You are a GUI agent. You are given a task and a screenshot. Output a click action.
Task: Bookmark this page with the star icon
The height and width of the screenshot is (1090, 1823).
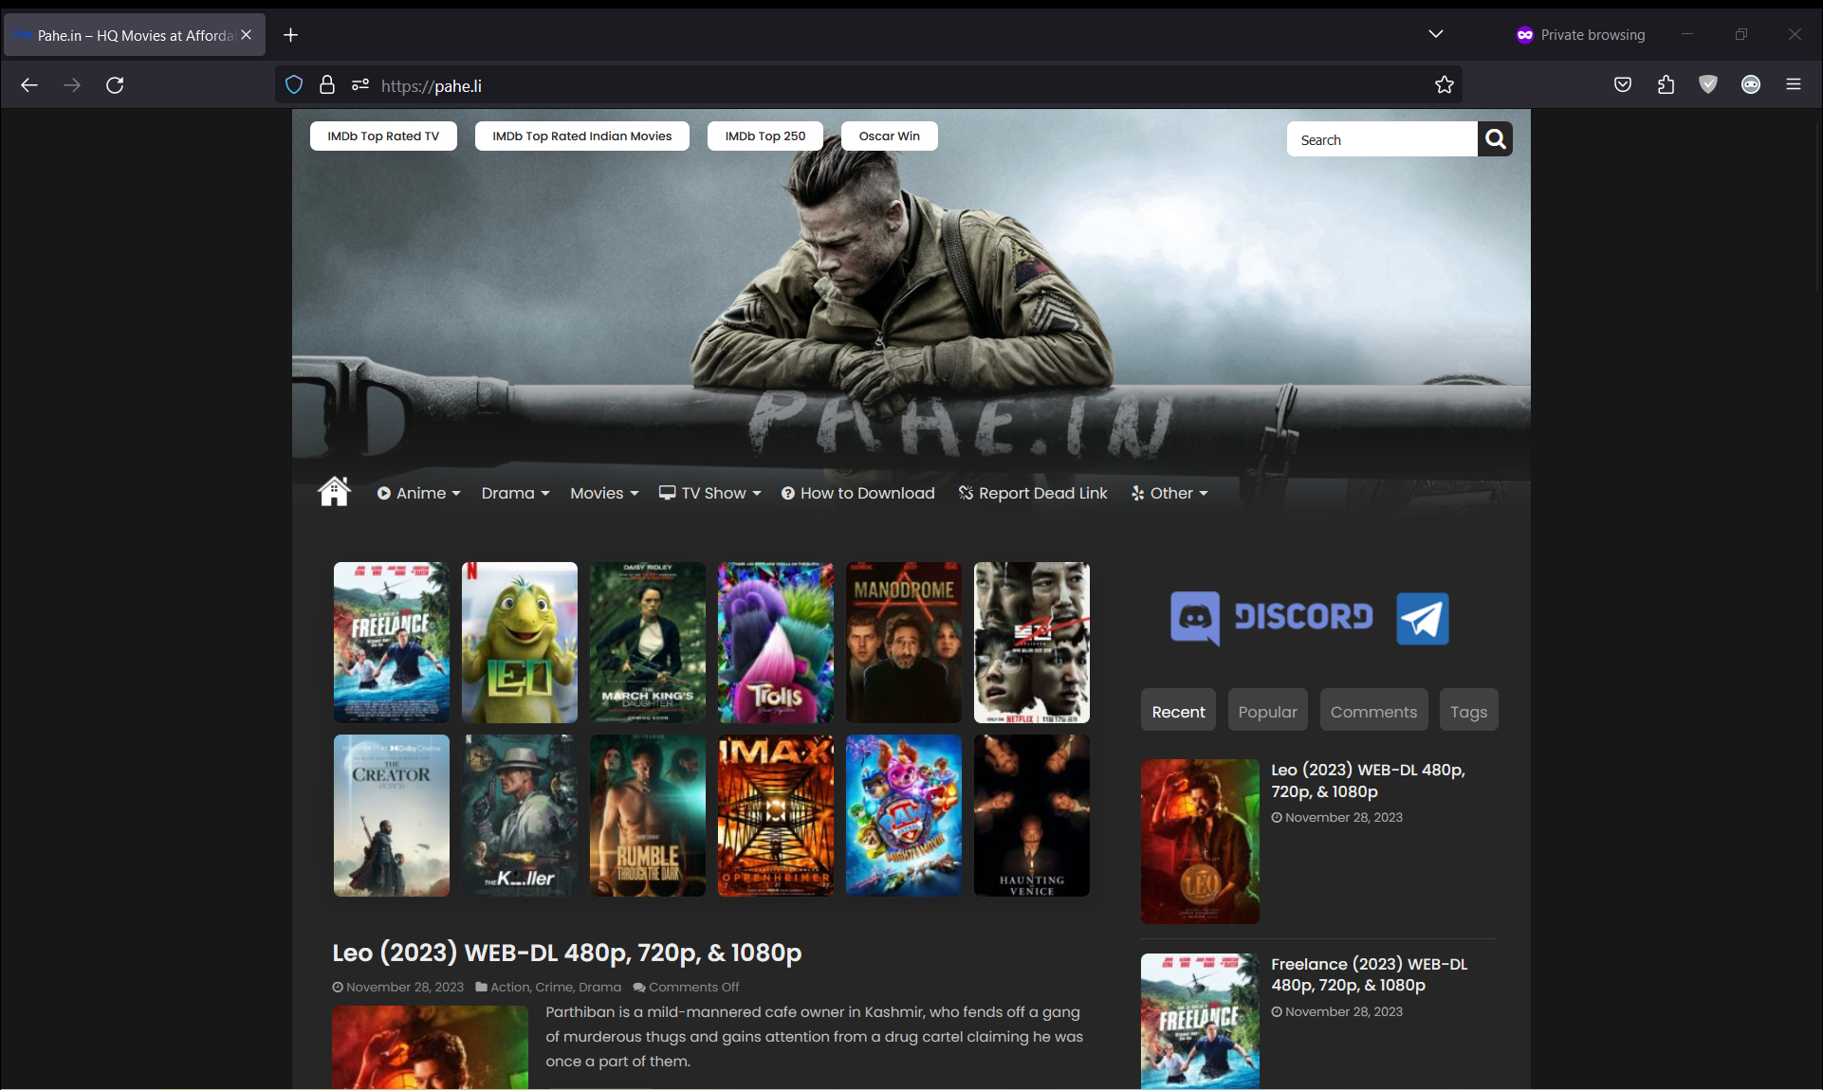coord(1444,85)
